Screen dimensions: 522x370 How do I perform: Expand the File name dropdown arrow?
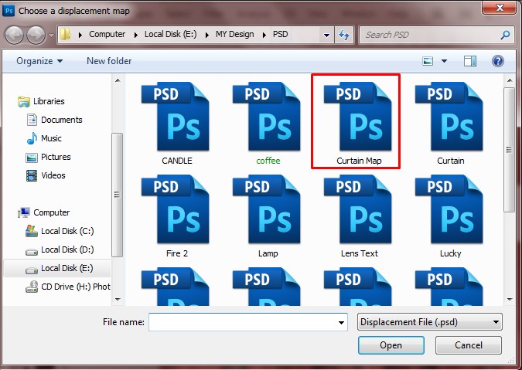pyautogui.click(x=341, y=322)
